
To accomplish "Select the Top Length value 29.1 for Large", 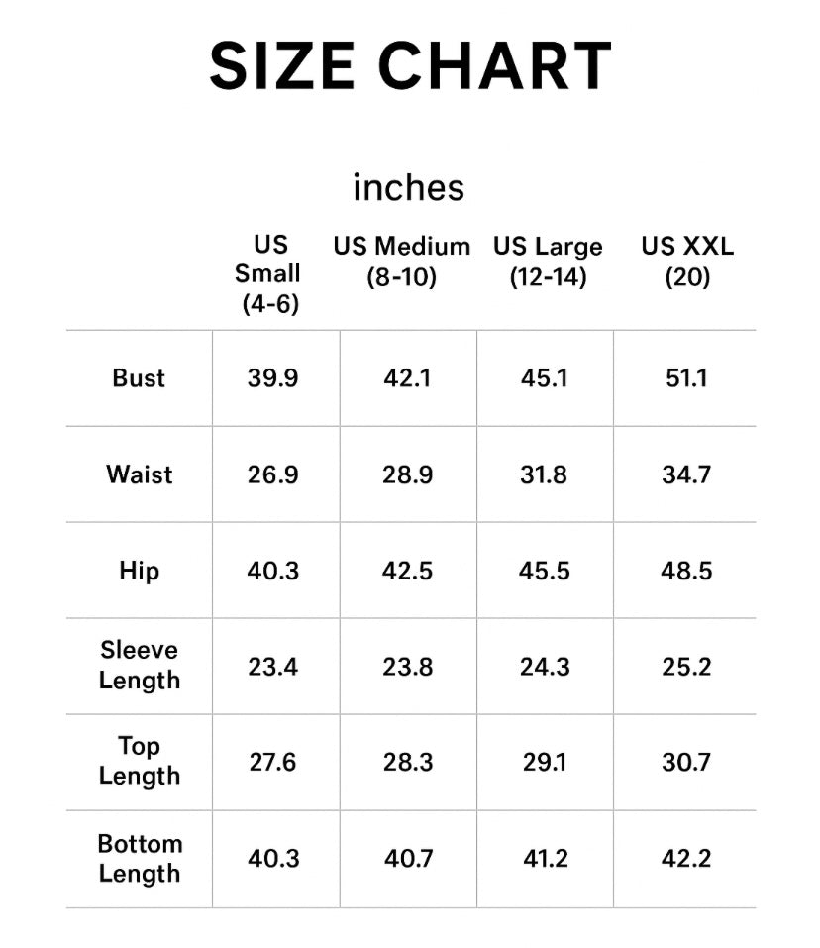I will coord(545,762).
